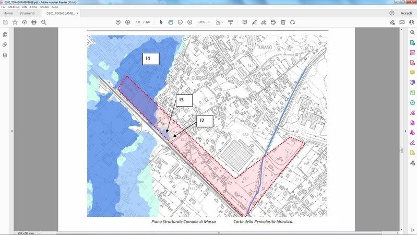Viewport: 417px width, 235px height.
Task: Click the page number field
Action: click(x=138, y=22)
